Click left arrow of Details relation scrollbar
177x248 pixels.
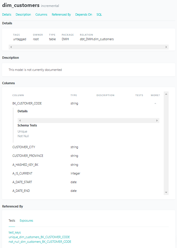click(11, 47)
